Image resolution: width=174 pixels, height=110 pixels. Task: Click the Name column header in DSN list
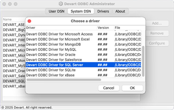pos(14,19)
